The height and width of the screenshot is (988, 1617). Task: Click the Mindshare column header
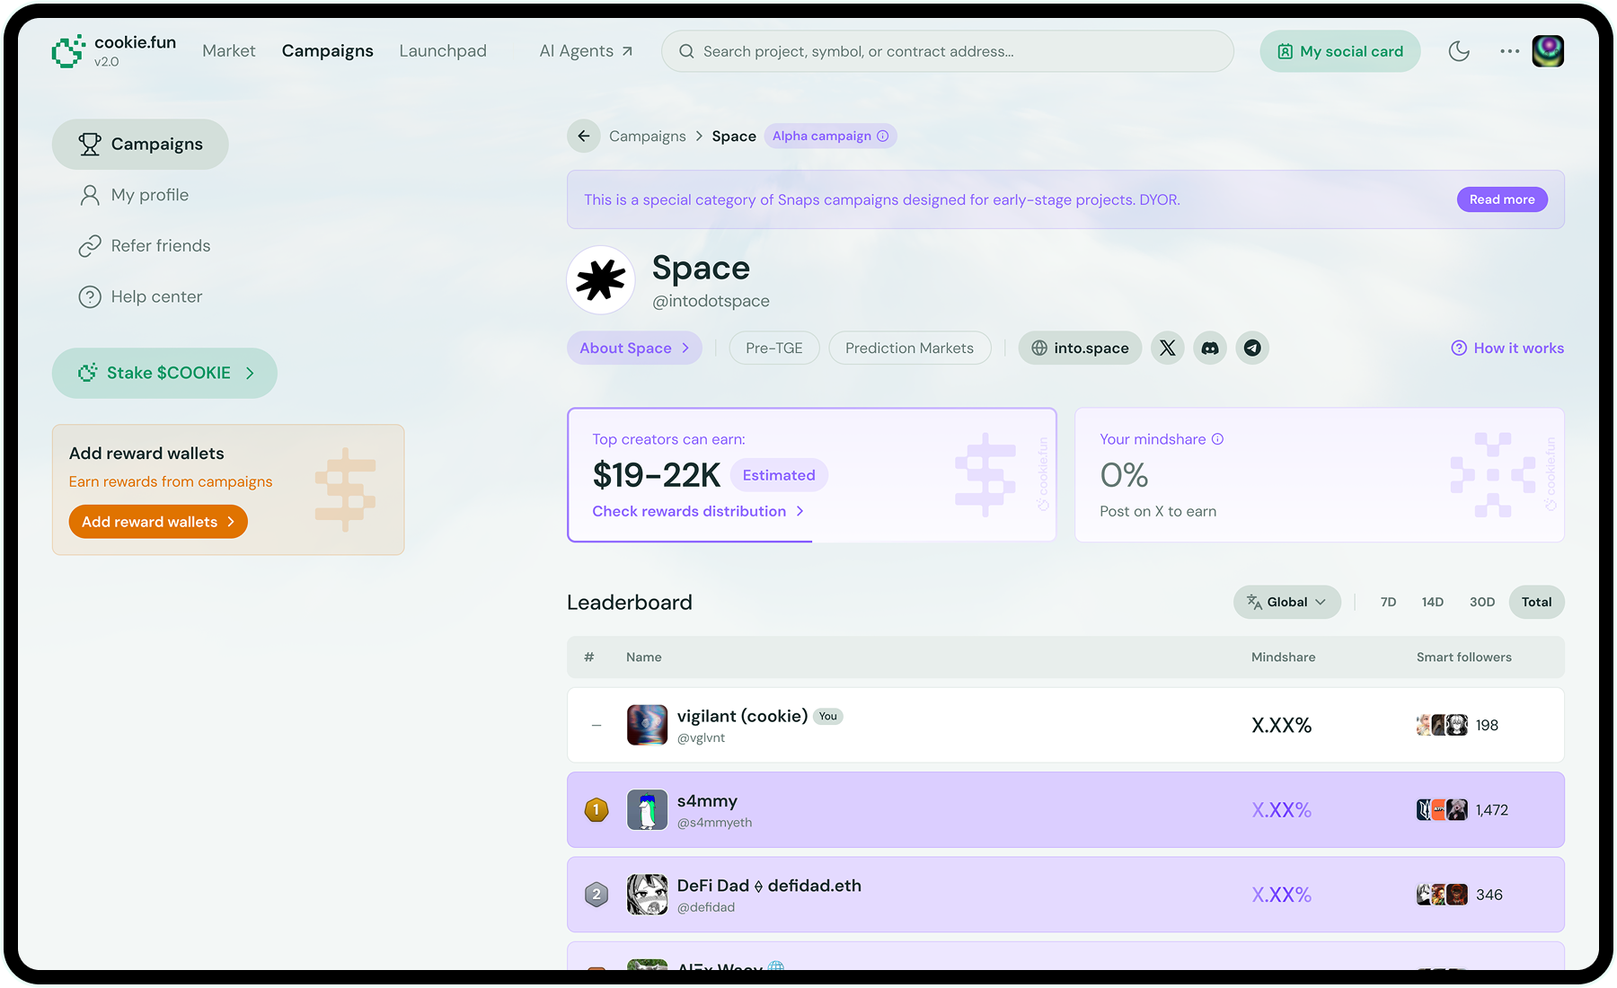pos(1283,657)
